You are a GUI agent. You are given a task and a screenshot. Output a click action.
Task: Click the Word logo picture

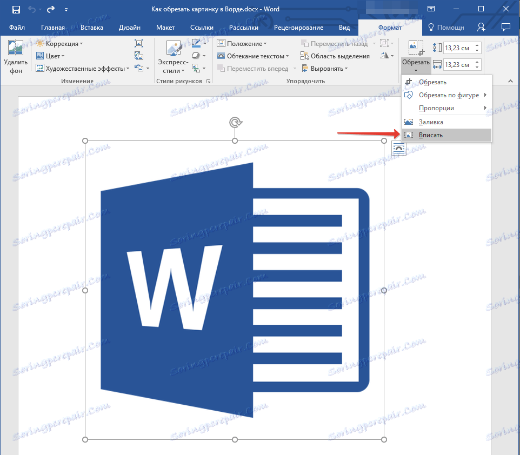click(x=235, y=290)
